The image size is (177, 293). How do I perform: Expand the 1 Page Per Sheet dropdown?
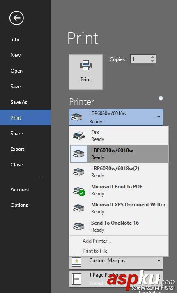coord(116,279)
